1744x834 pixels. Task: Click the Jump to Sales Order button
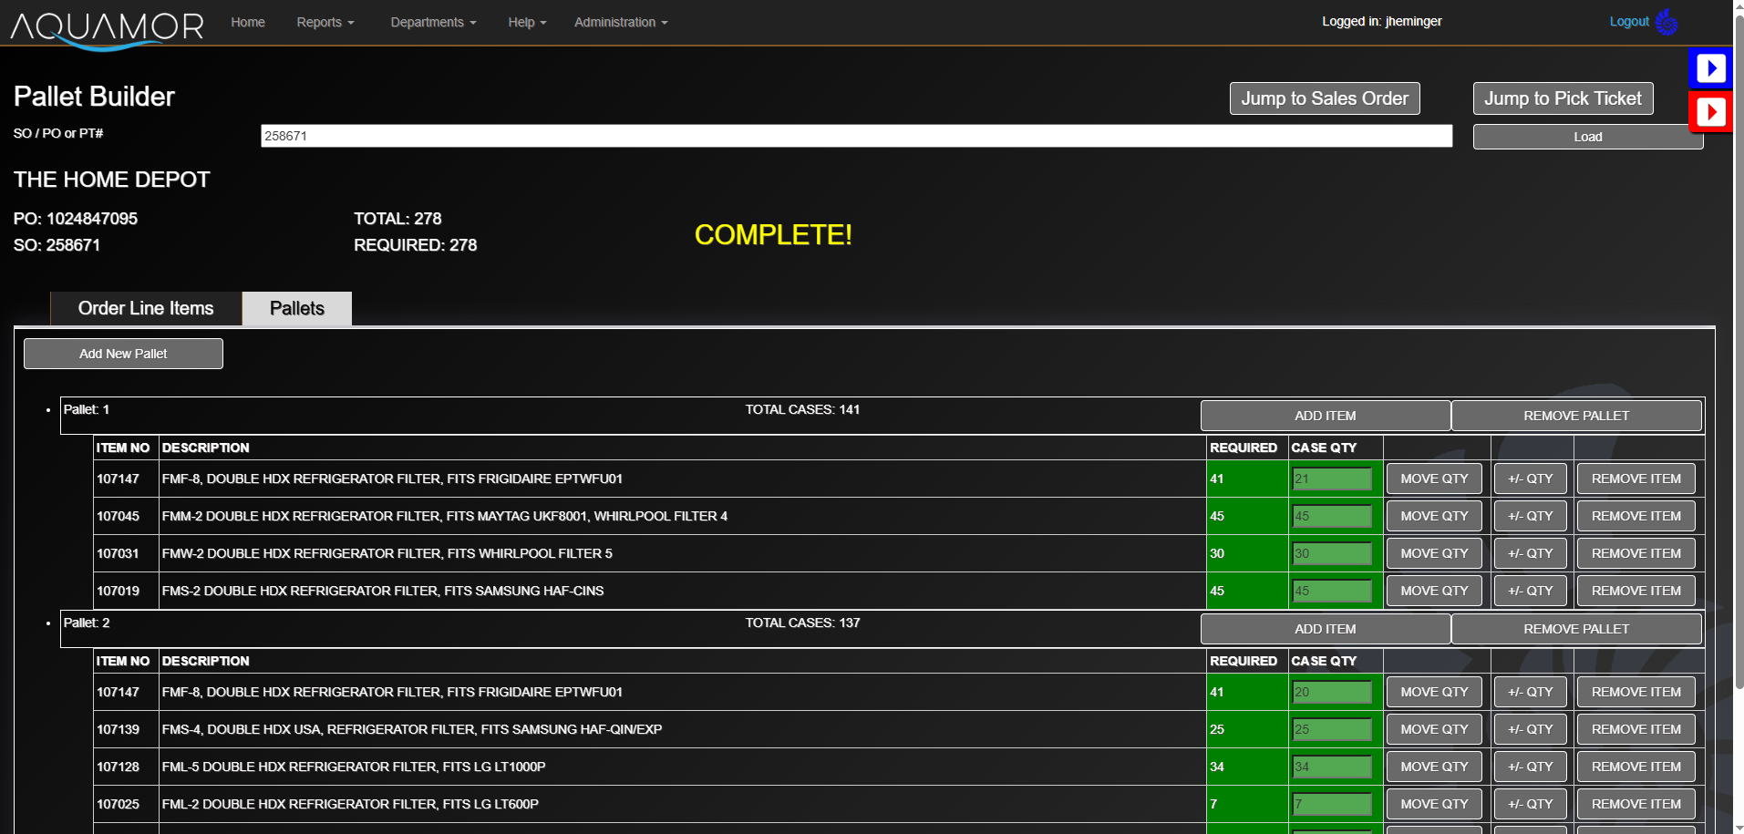coord(1324,98)
